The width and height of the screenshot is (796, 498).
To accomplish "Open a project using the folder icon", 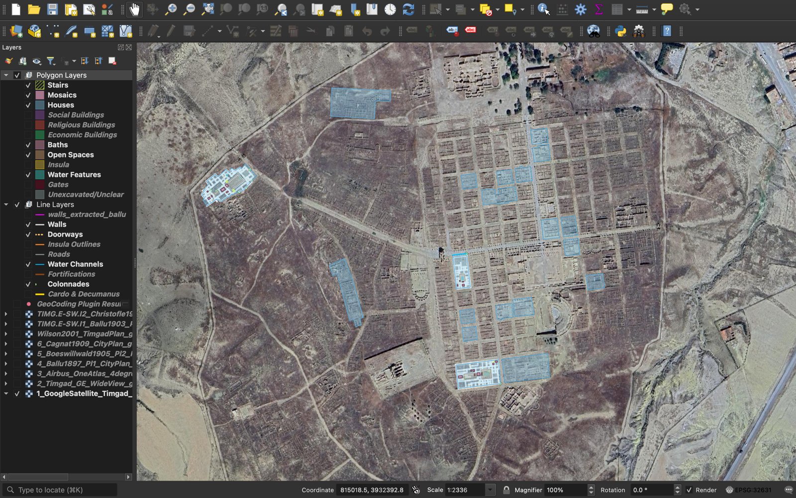I will click(34, 9).
